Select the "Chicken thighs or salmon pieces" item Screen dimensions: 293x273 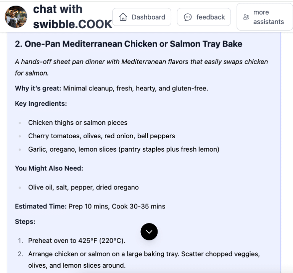coord(78,123)
